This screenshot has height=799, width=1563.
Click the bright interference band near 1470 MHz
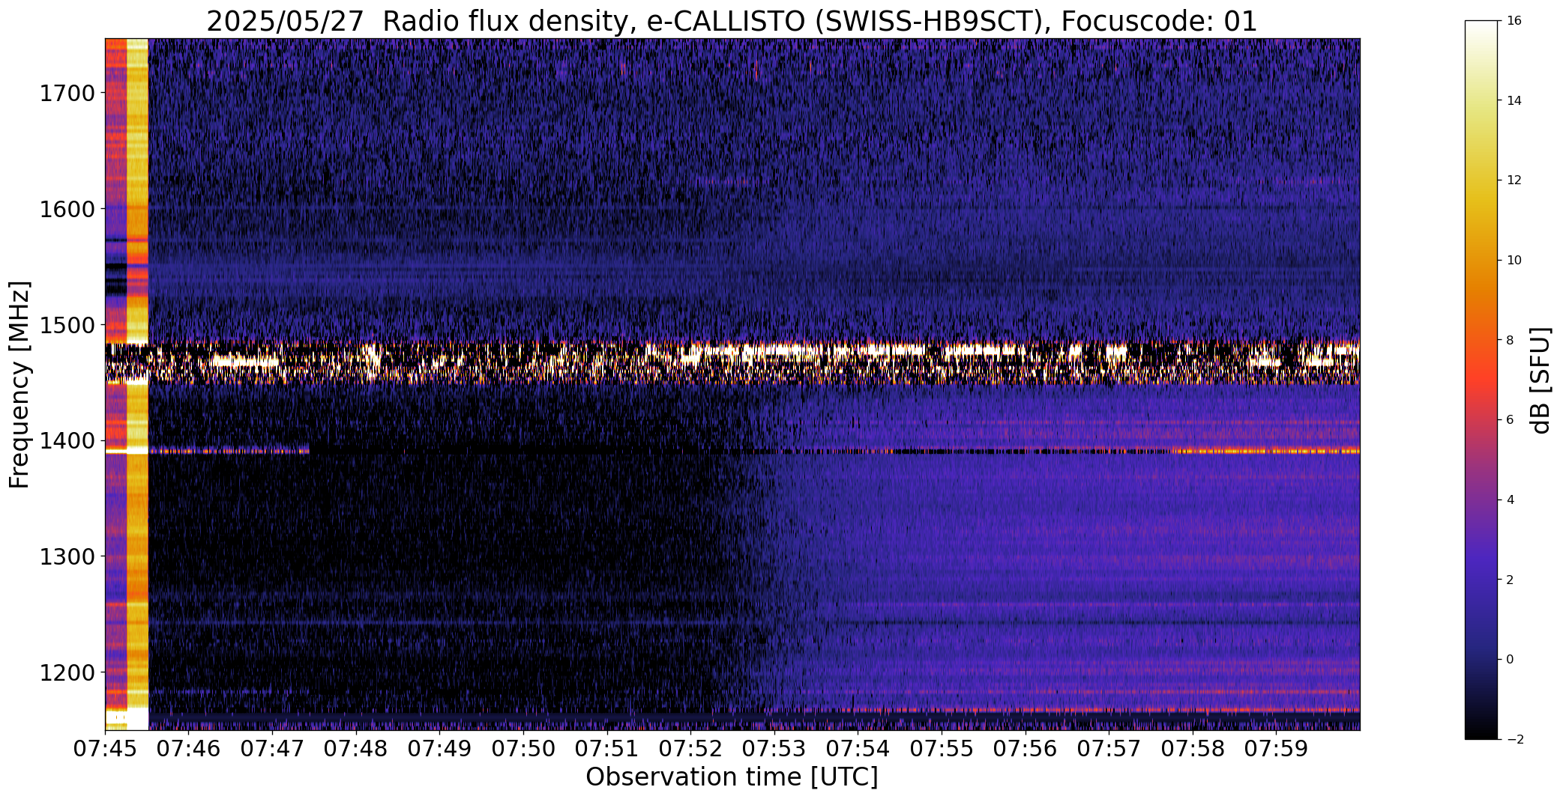pyautogui.click(x=732, y=362)
